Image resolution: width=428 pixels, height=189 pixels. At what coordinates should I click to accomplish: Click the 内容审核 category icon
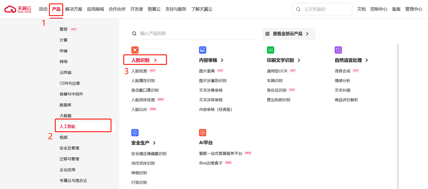coord(203,50)
